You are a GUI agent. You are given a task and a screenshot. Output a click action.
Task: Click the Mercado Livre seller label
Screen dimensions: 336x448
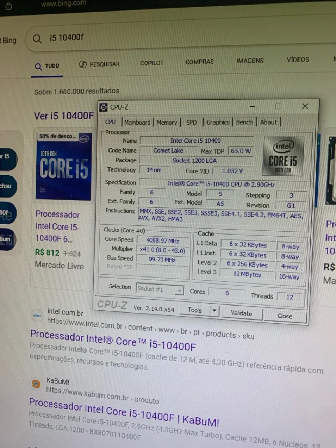(x=59, y=266)
